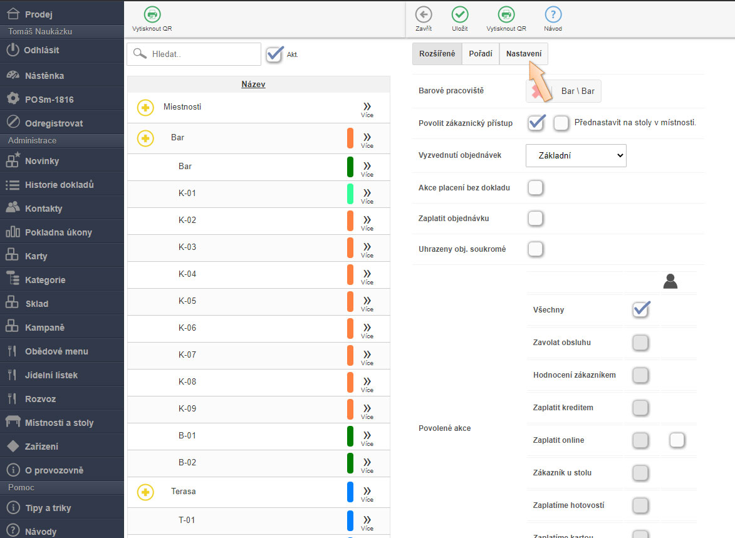Enable the Zaplatit objednávku checkbox

535,219
